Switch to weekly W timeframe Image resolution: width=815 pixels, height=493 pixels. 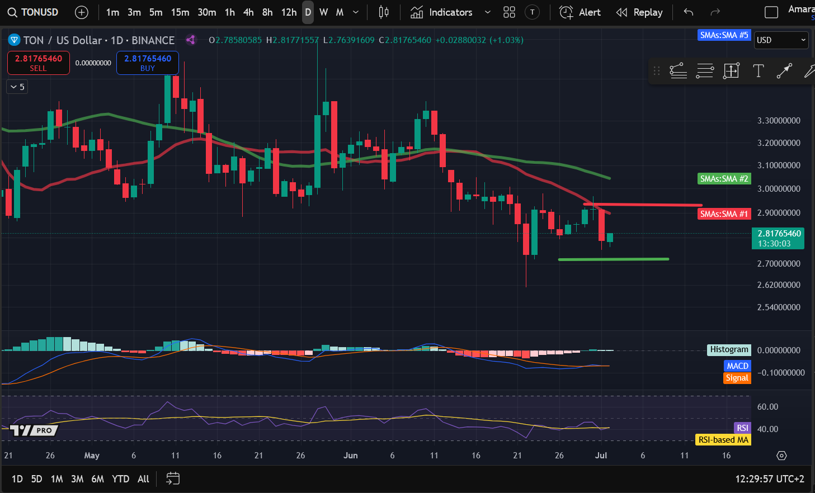324,12
